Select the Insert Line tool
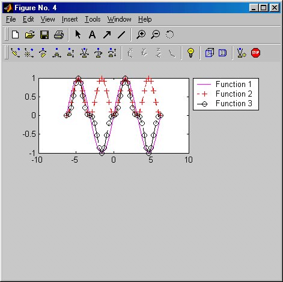Screen dimensions: 283x282 [121, 35]
